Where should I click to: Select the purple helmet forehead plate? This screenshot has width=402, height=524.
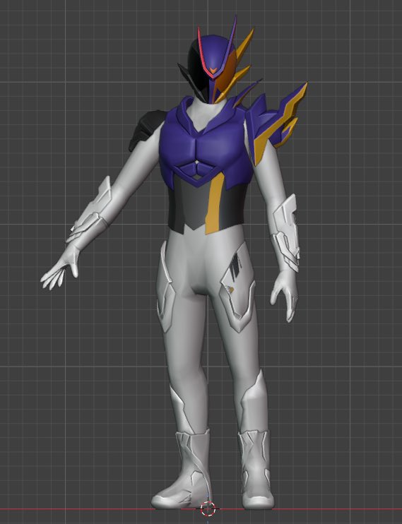[x=214, y=54]
